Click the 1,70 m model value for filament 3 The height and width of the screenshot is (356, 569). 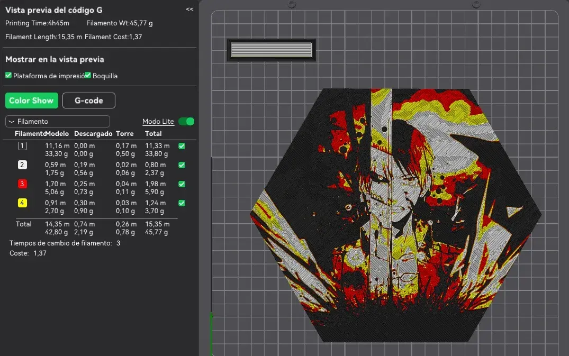[56, 184]
